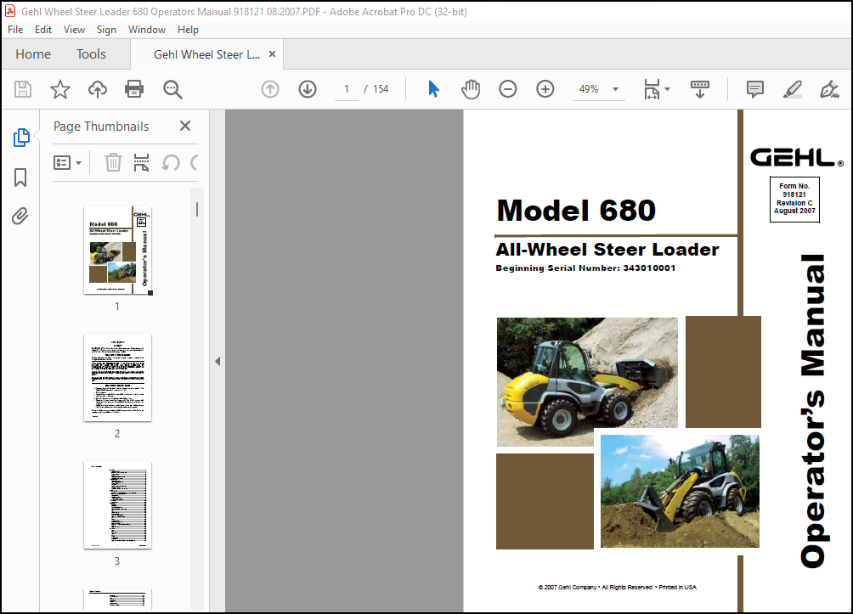Click the Beginning Serial Number line
This screenshot has width=853, height=614.
(x=585, y=268)
